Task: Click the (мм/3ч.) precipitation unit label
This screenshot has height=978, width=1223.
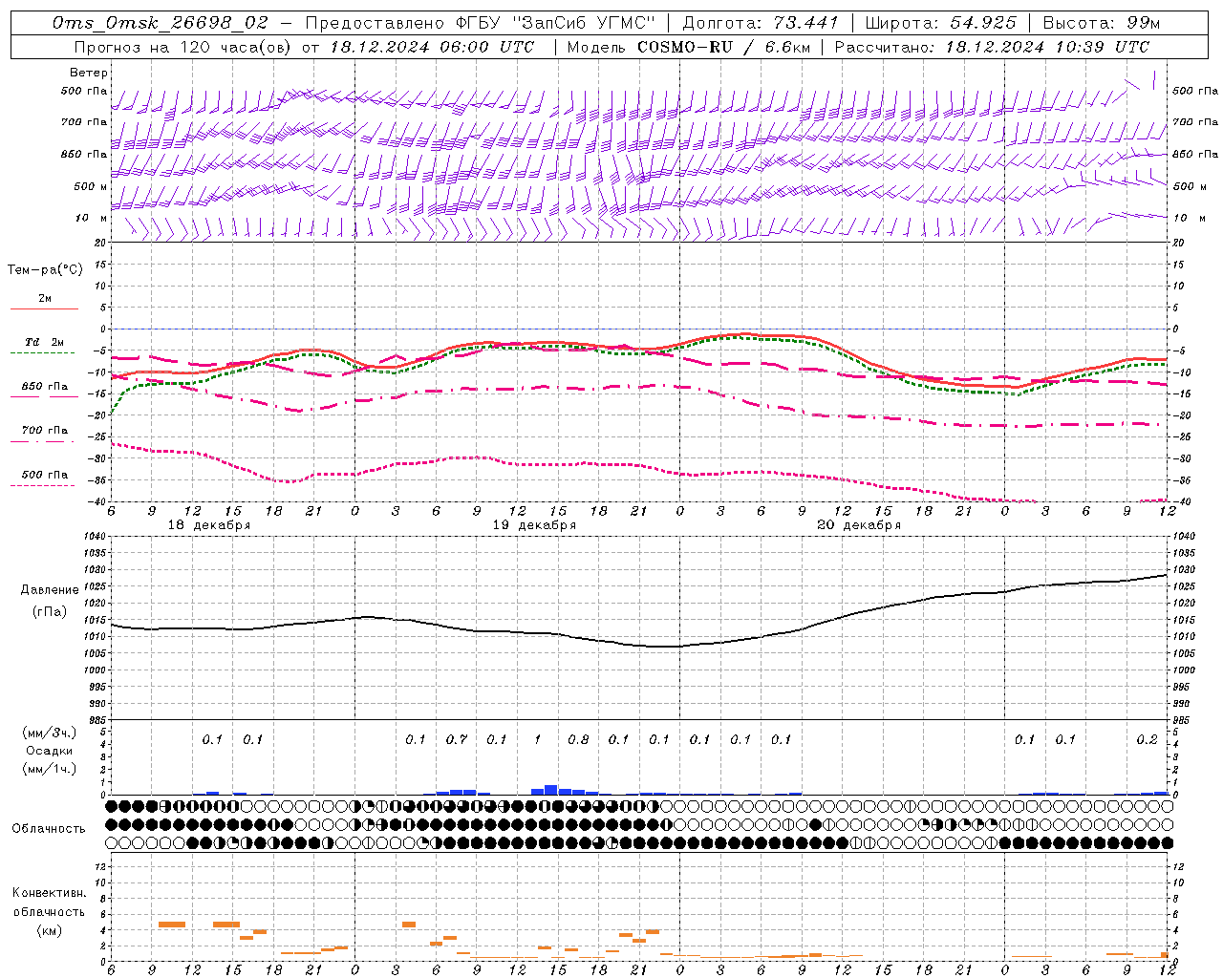Action: (49, 733)
